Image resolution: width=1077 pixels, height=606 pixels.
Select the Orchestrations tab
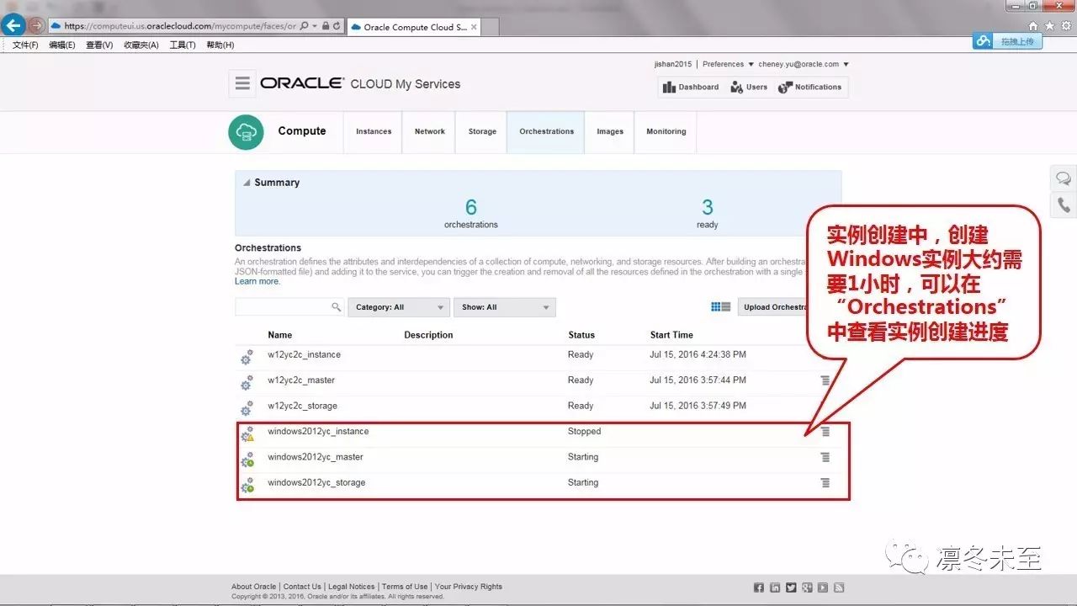pyautogui.click(x=546, y=132)
